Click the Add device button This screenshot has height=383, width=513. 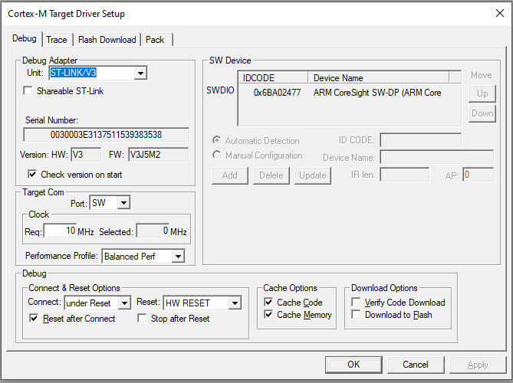[230, 175]
